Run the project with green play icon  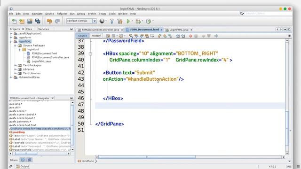[x=128, y=21]
